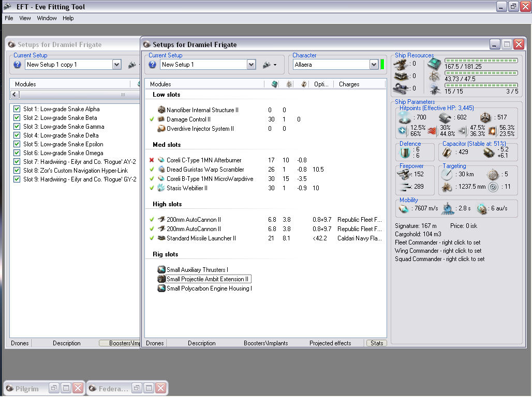Click the help icon beside New Setup 1
Viewport: 532px width, 397px height.
(153, 65)
